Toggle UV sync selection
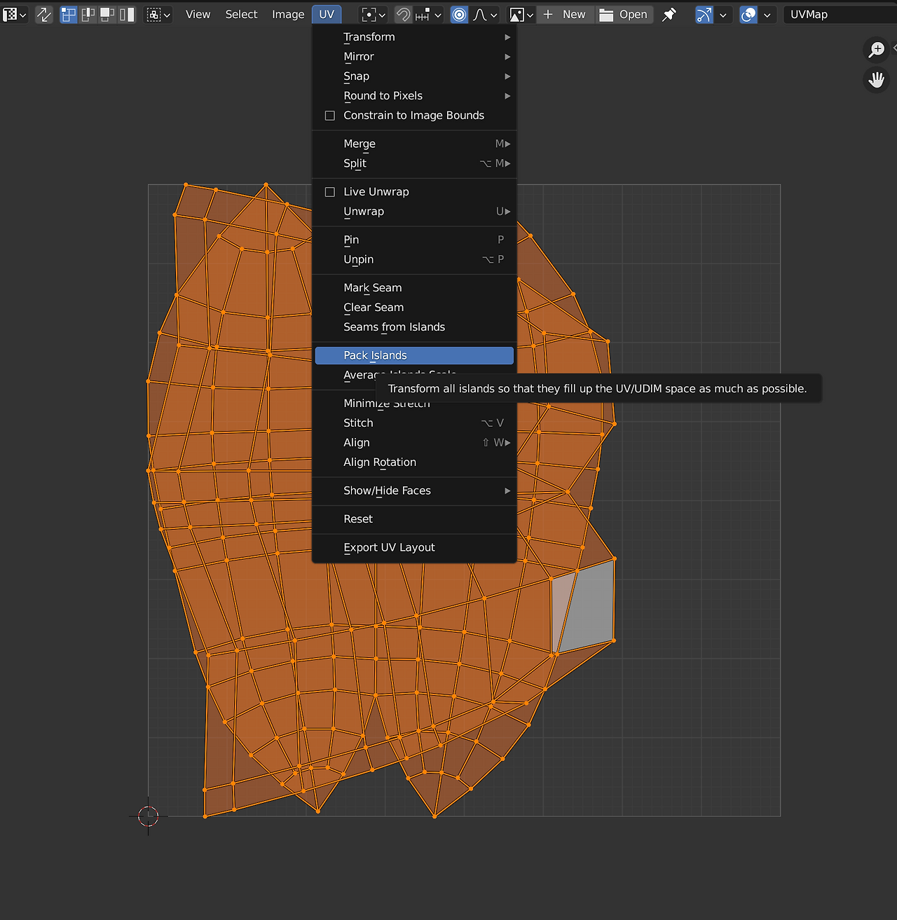This screenshot has width=897, height=920. pyautogui.click(x=43, y=14)
